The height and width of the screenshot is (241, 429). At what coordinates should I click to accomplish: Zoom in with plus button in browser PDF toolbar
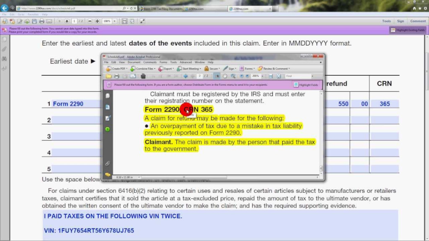(x=97, y=21)
